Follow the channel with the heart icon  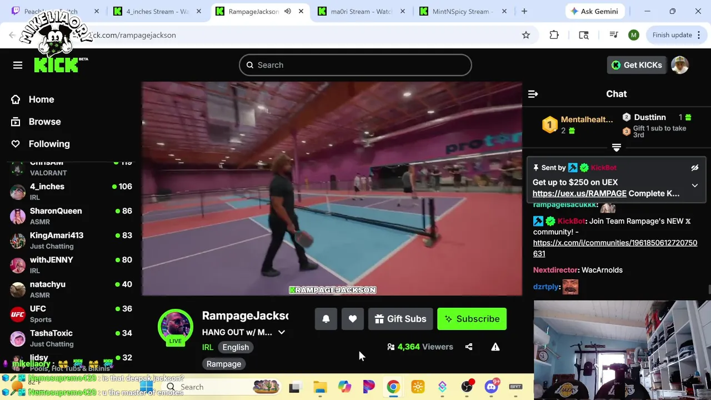(x=353, y=319)
